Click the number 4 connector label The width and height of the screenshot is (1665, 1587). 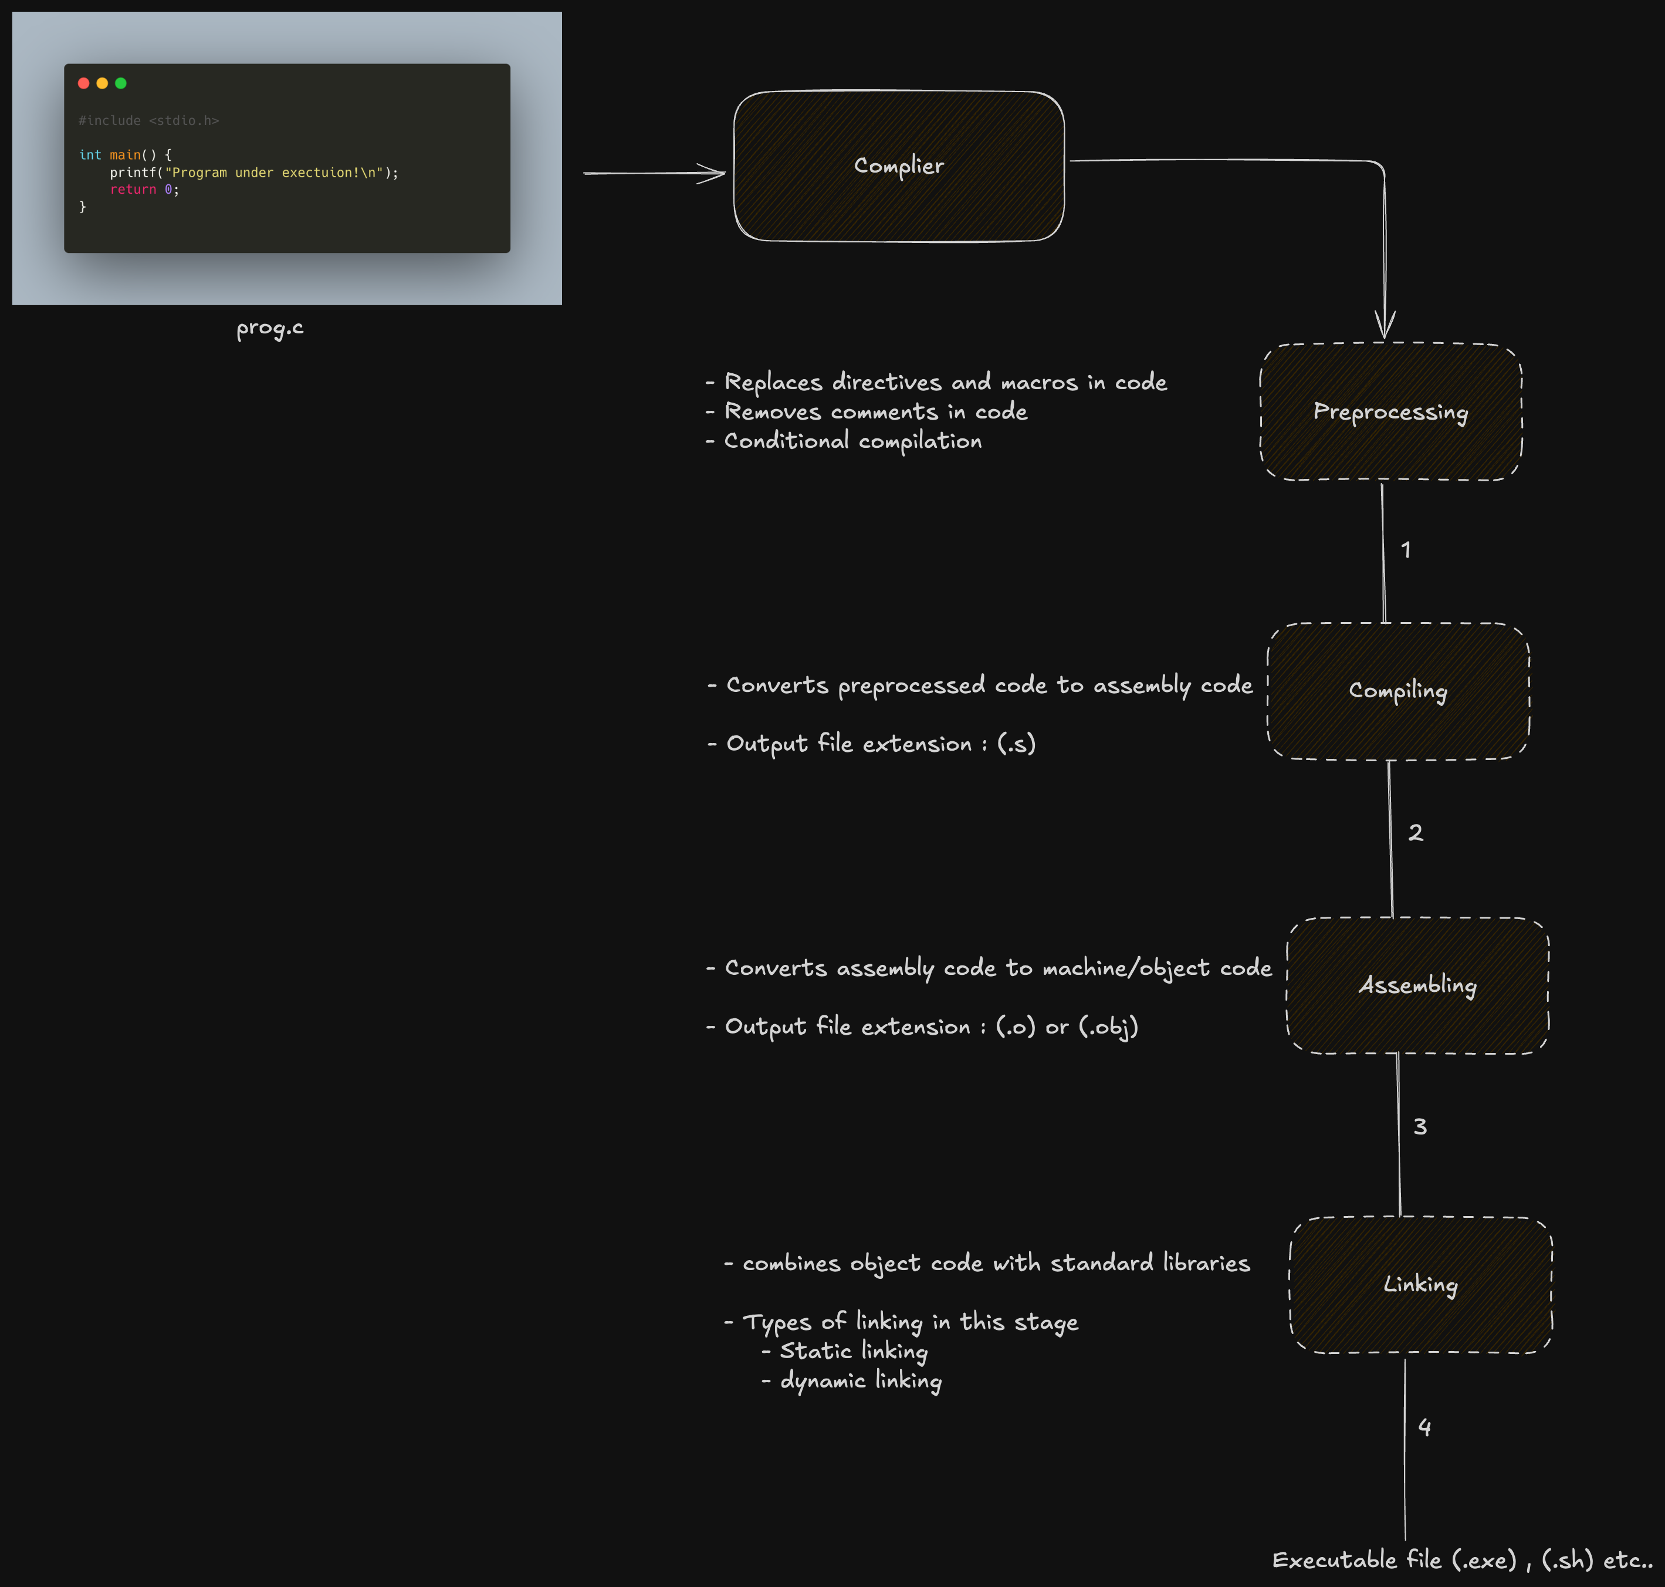coord(1424,1427)
